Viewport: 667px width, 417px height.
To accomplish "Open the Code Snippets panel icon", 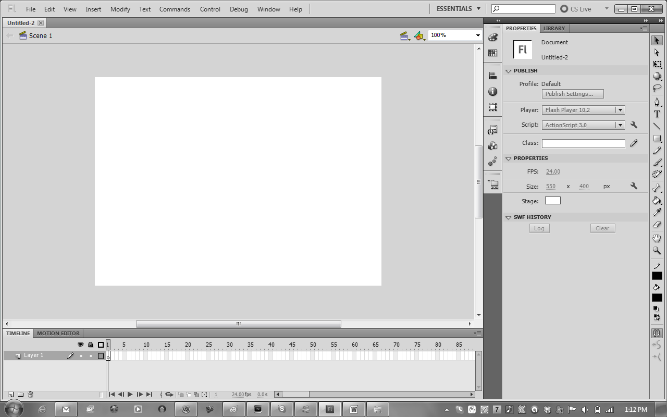I will 492,130.
